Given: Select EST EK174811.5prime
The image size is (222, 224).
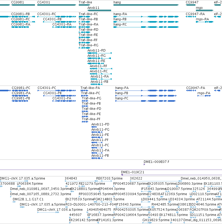Looking at the screenshot, I should point(160,217).
